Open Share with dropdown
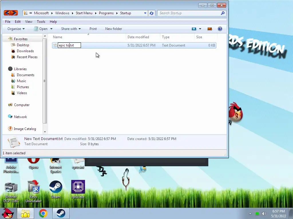Image resolution: width=293 pixels, height=219 pixels. [x=71, y=29]
